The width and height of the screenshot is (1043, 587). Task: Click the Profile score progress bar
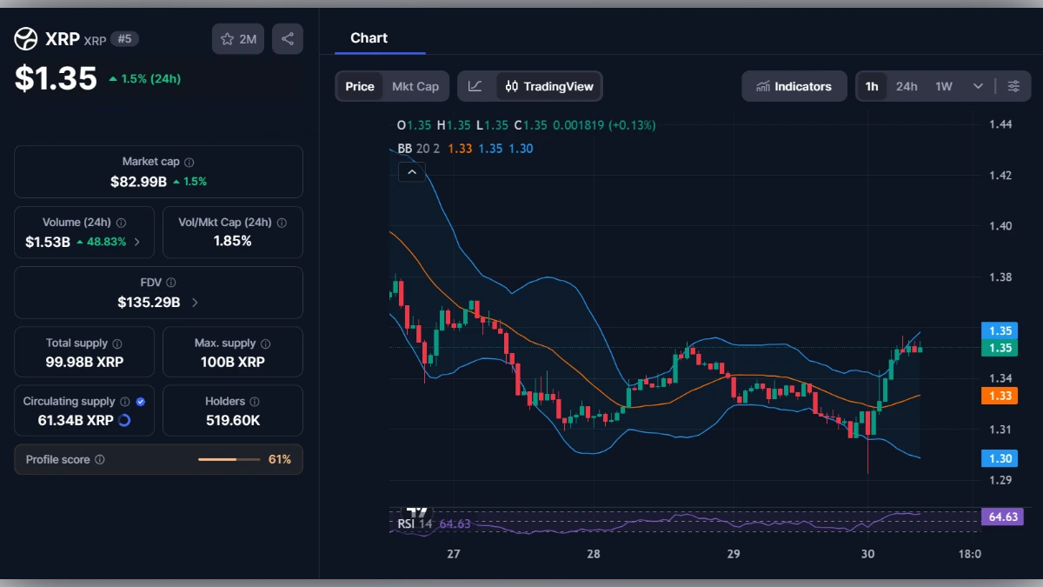coord(229,459)
